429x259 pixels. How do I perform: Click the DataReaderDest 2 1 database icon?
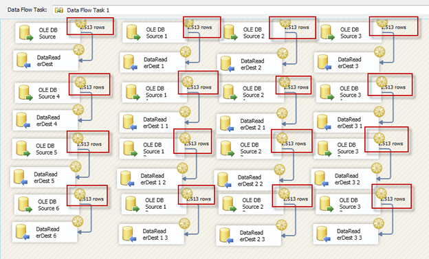(x=227, y=124)
